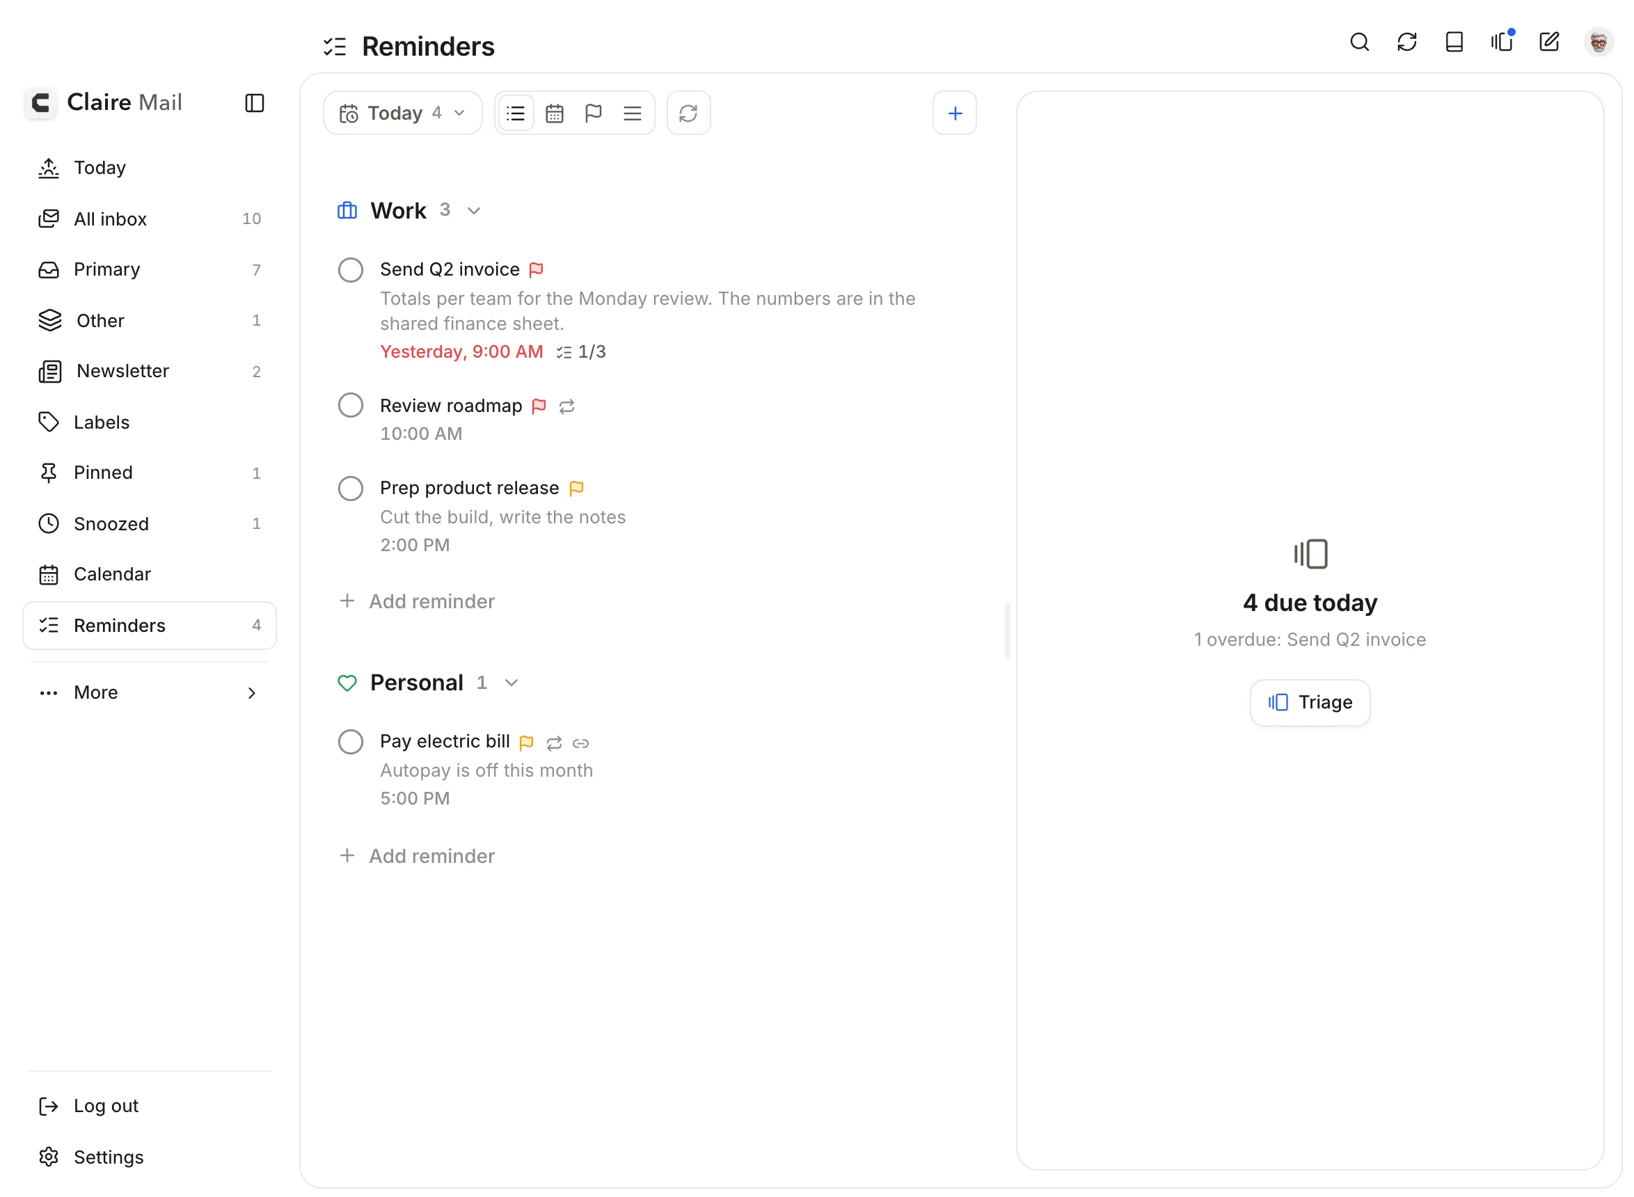
Task: Click Add reminder under Work section
Action: (418, 601)
